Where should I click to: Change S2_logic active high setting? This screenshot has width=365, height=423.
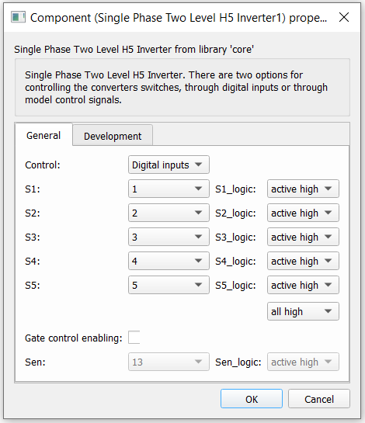click(303, 213)
